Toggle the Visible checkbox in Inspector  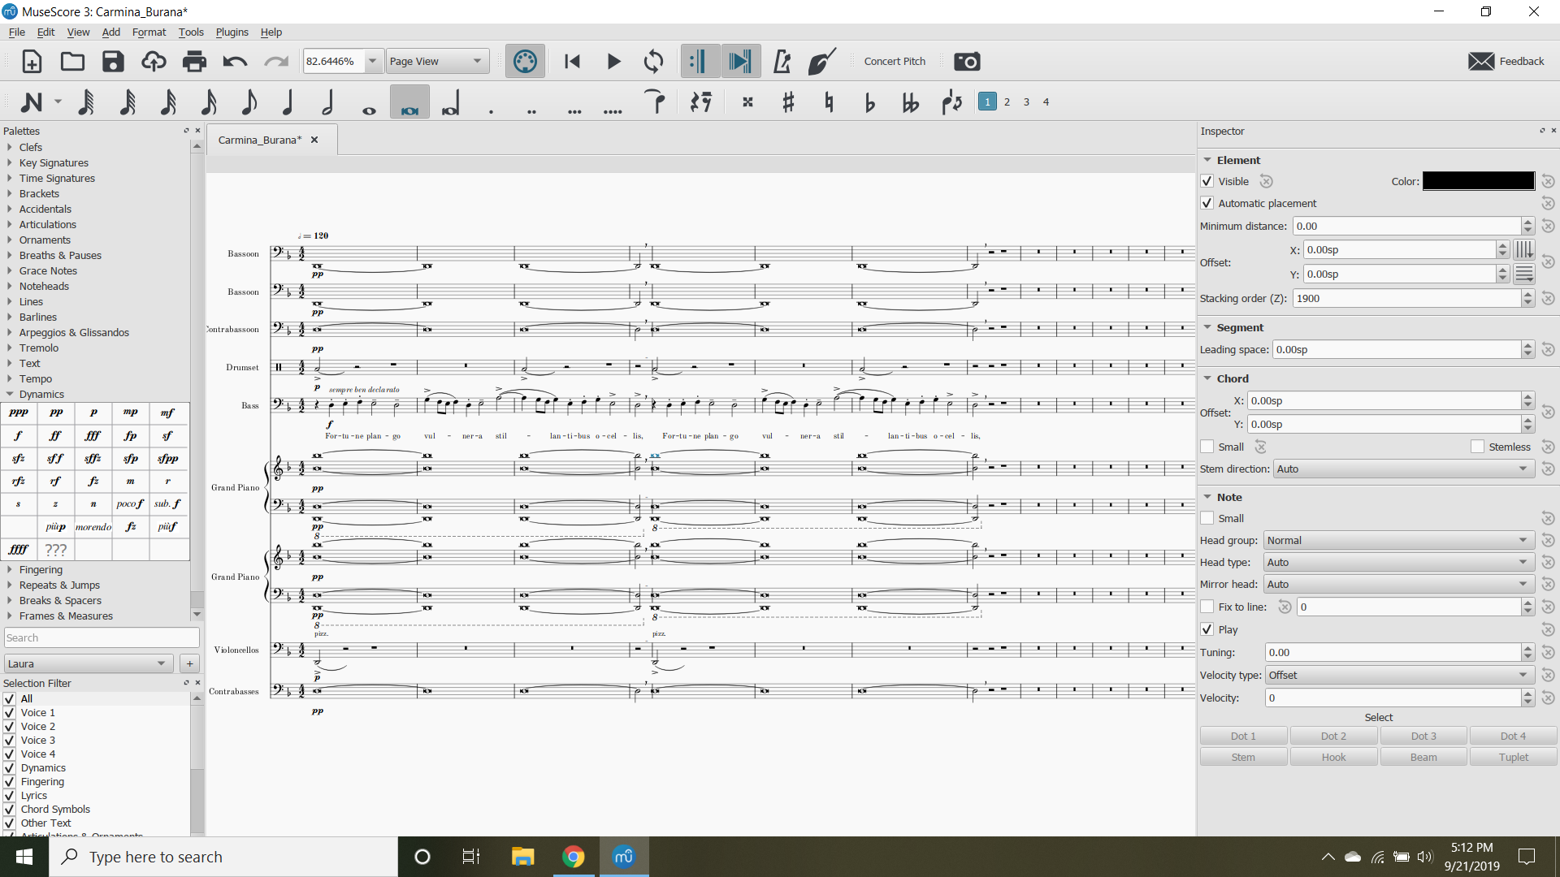pos(1207,180)
